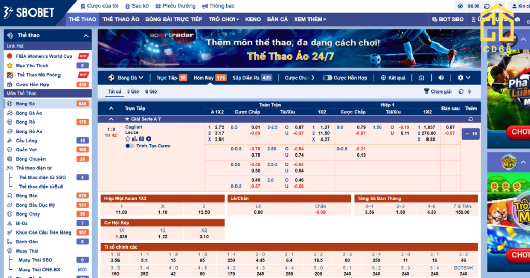Switch to Trực Tiếp live filter
Viewport: 530px width, 278px height.
click(171, 78)
